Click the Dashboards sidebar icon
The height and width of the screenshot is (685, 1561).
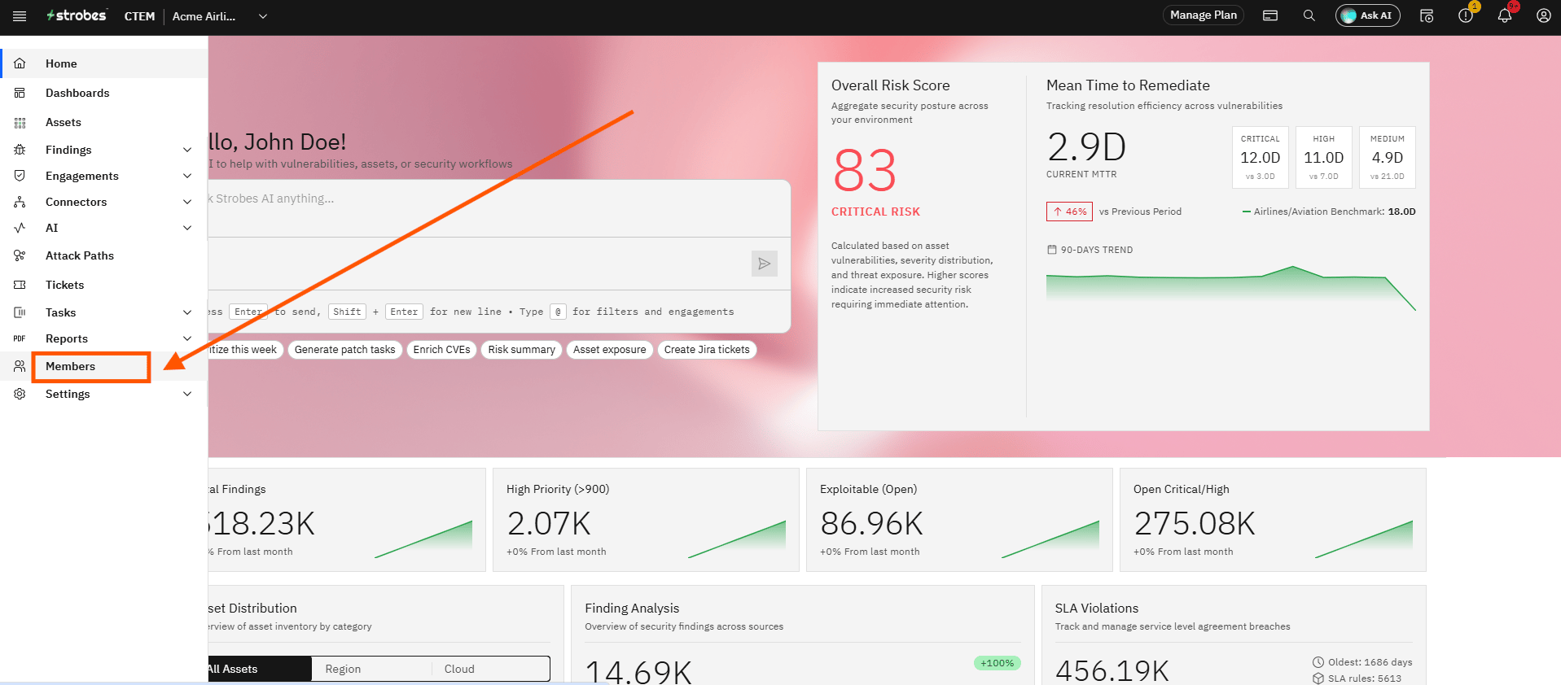tap(20, 93)
